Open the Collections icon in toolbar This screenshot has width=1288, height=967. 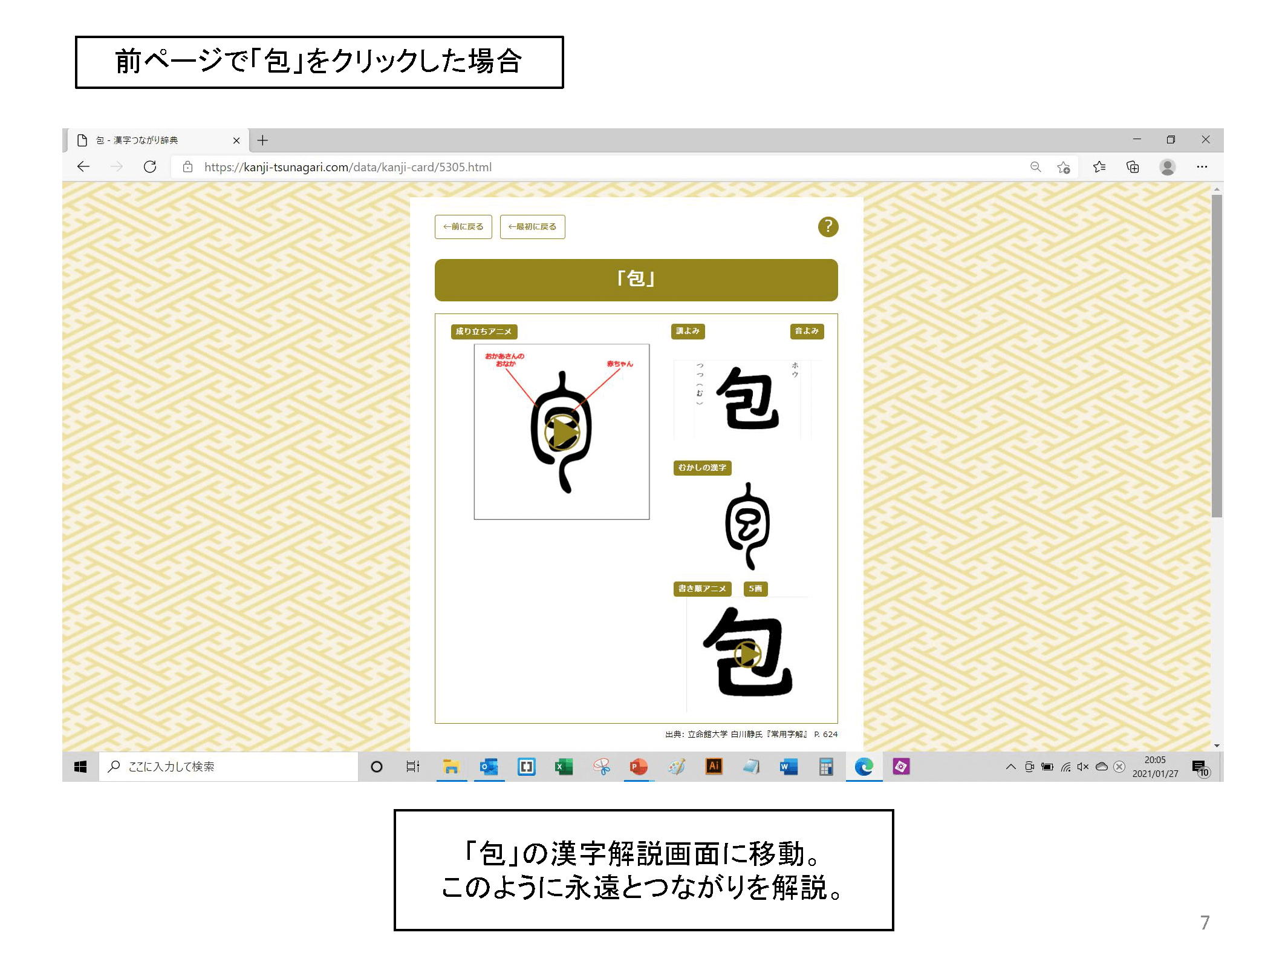tap(1133, 167)
